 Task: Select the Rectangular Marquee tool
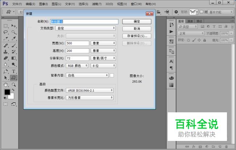(6, 26)
